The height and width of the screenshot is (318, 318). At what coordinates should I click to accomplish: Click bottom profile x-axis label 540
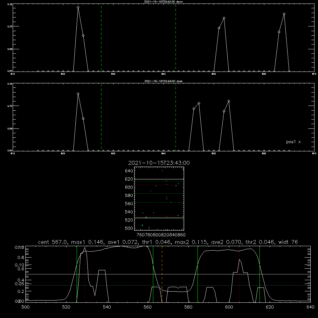[x=107, y=307]
